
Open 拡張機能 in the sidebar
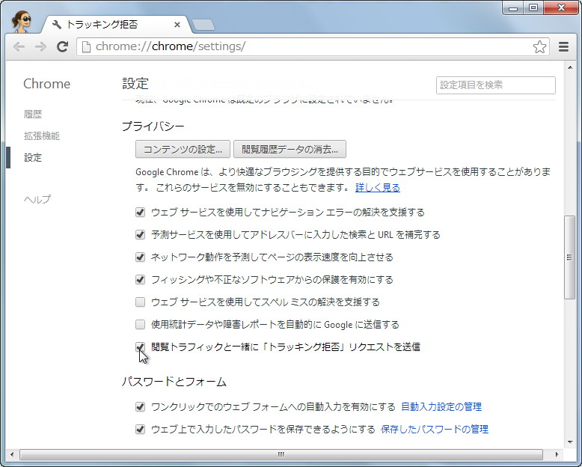click(x=42, y=136)
